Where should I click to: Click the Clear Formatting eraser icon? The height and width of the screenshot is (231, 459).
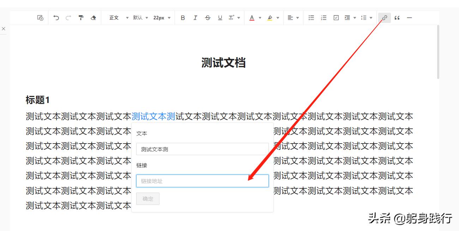coord(93,18)
